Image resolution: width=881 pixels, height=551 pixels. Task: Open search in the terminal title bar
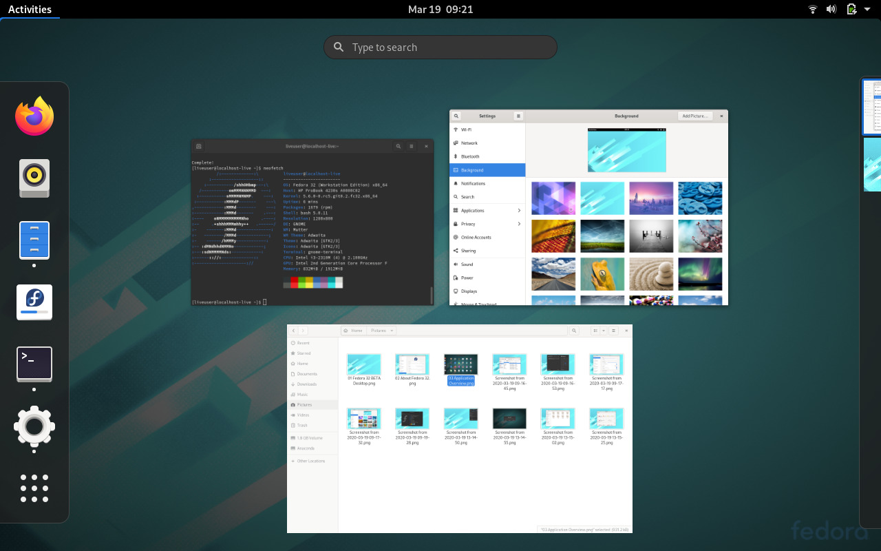click(399, 146)
